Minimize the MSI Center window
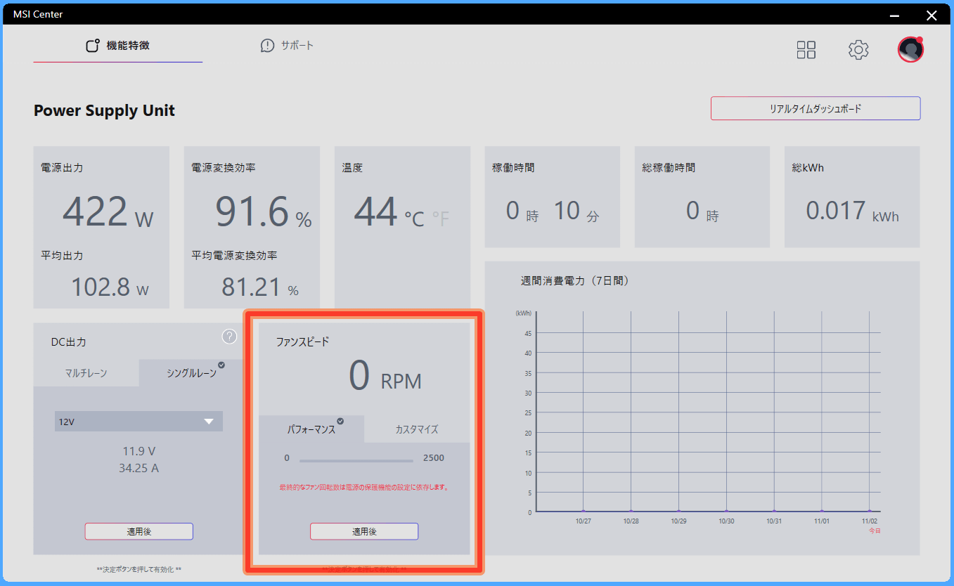 tap(894, 15)
